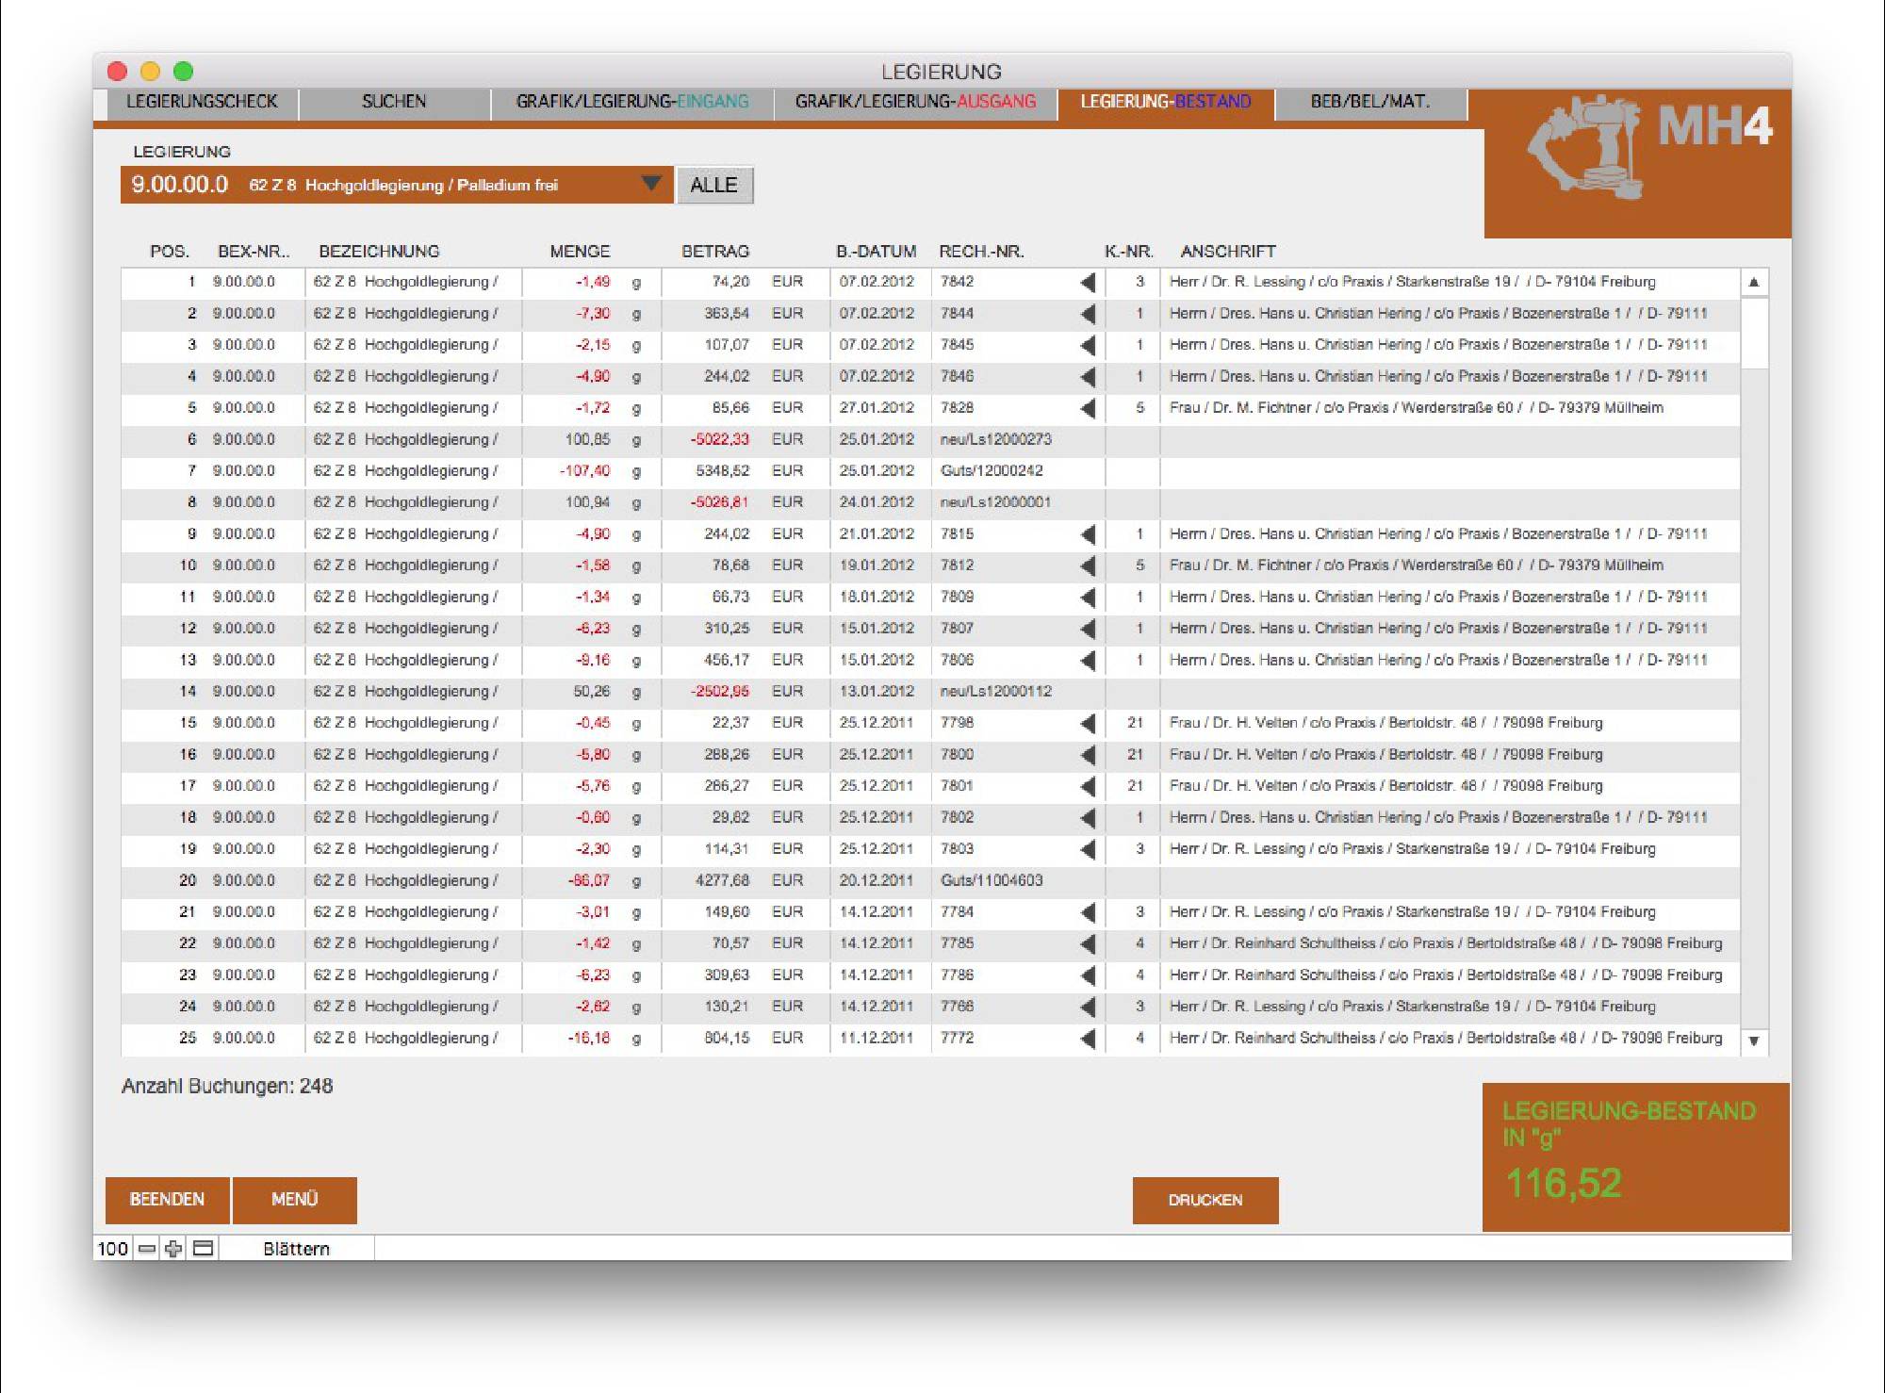Click the arrow icon in row 15
Screen dimensions: 1885x1393
1088,723
